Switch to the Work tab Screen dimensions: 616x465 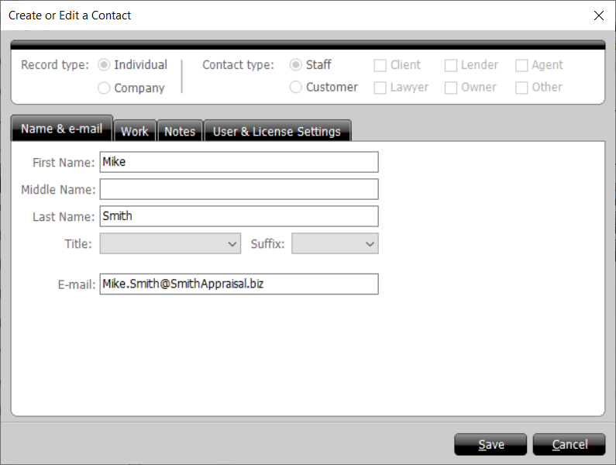click(135, 131)
